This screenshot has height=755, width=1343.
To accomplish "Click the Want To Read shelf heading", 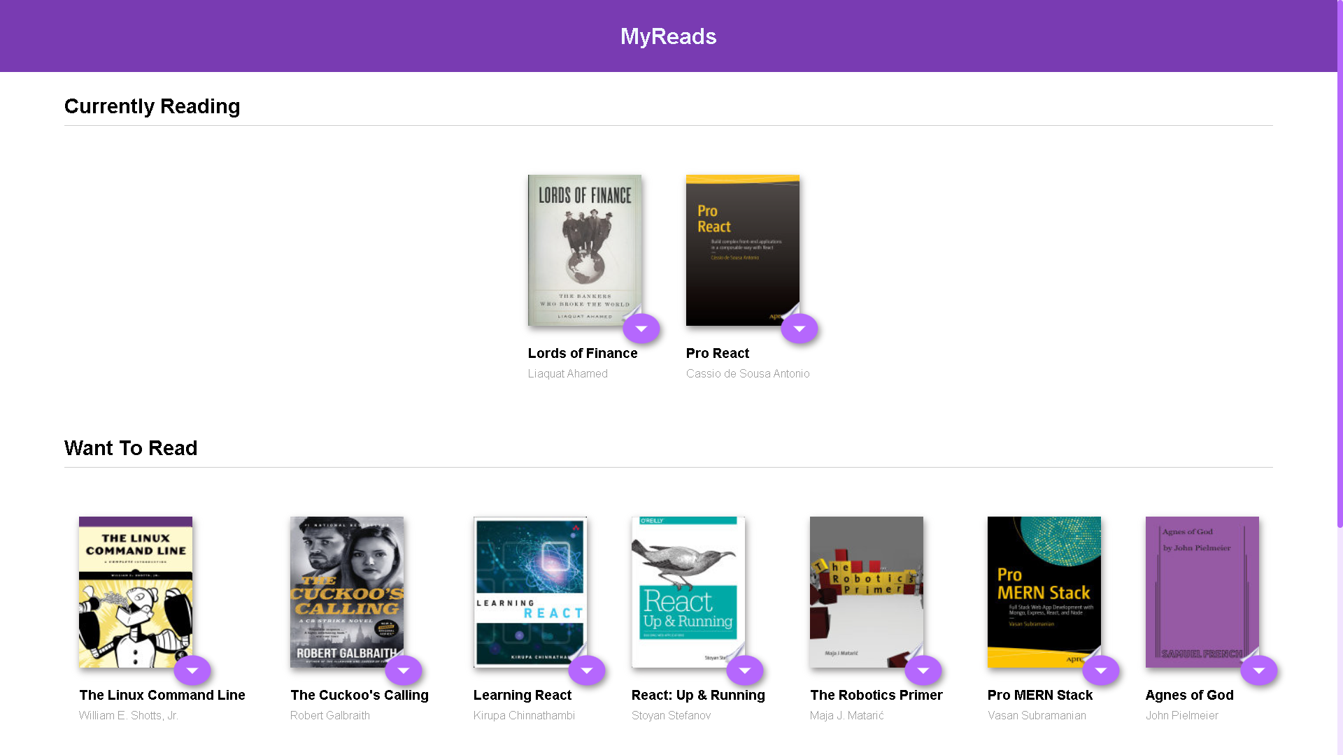I will (x=131, y=448).
